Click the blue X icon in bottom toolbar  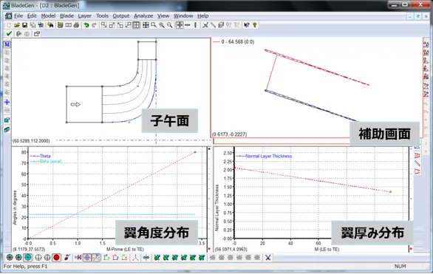(x=268, y=258)
